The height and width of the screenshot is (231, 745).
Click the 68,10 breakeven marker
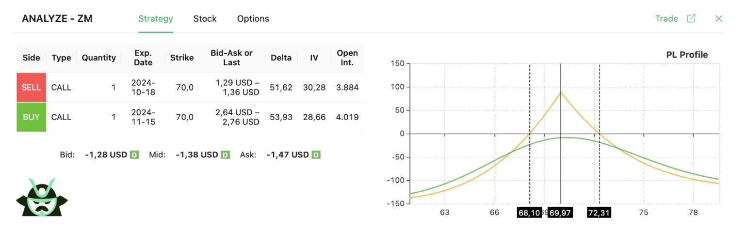pyautogui.click(x=529, y=213)
